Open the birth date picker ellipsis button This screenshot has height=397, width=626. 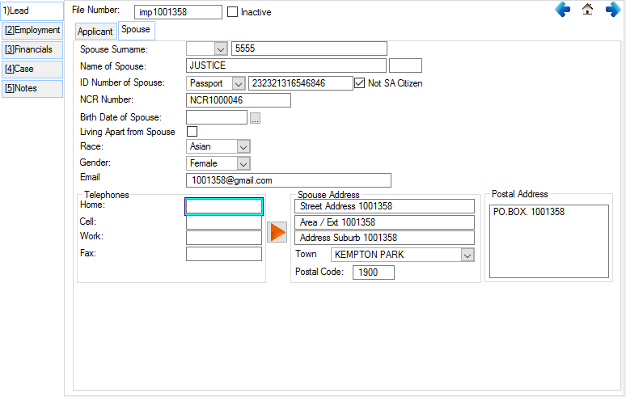256,118
